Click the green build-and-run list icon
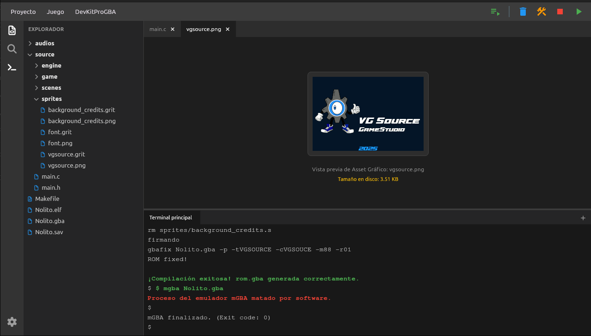Viewport: 591px width, 336px height. tap(495, 12)
